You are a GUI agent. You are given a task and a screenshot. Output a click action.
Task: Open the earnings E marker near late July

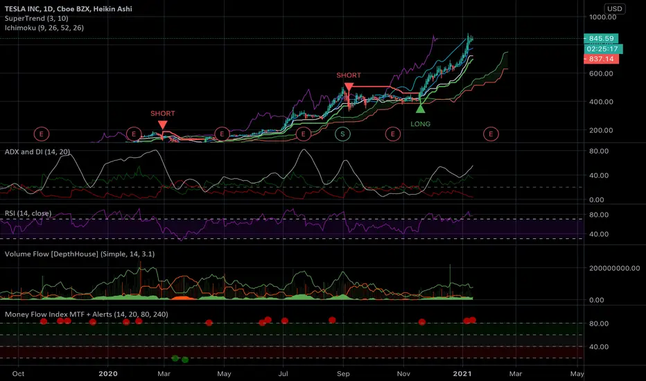(304, 134)
